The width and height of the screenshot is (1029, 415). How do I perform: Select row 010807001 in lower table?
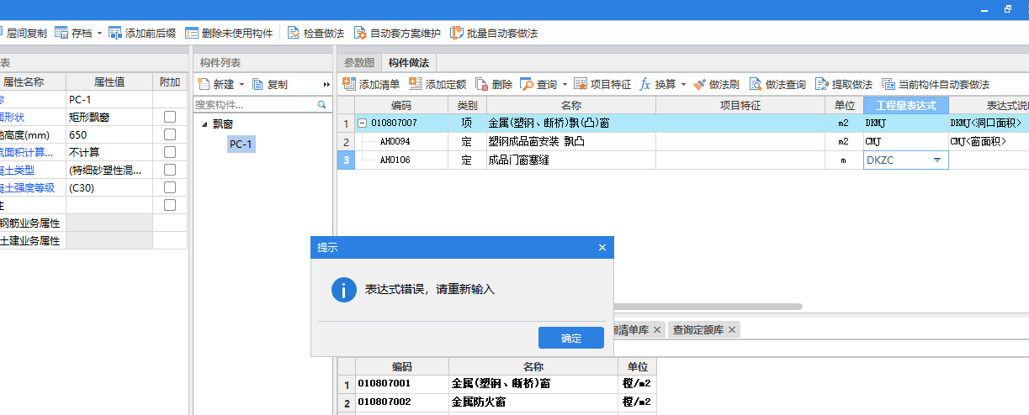click(x=496, y=384)
